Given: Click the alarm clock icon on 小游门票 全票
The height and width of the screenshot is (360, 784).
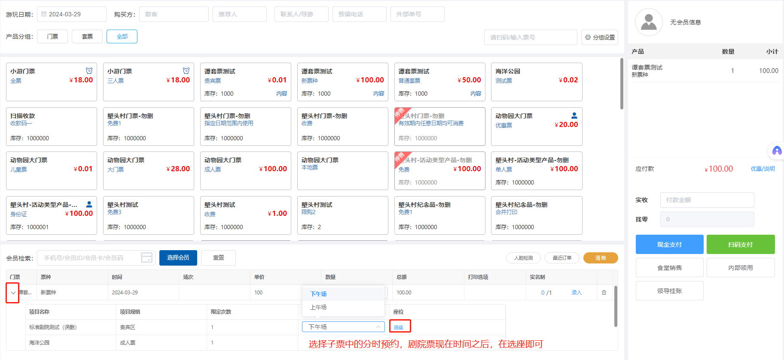Looking at the screenshot, I should click(89, 71).
